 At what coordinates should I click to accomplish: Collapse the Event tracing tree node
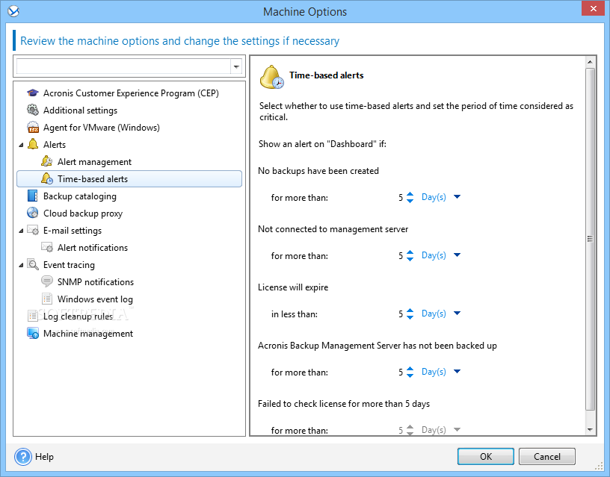coord(21,265)
